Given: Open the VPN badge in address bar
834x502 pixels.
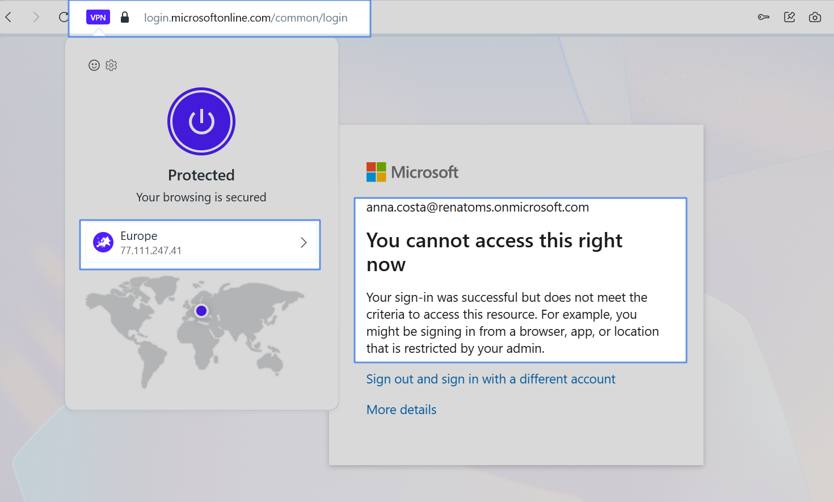Looking at the screenshot, I should click(98, 18).
